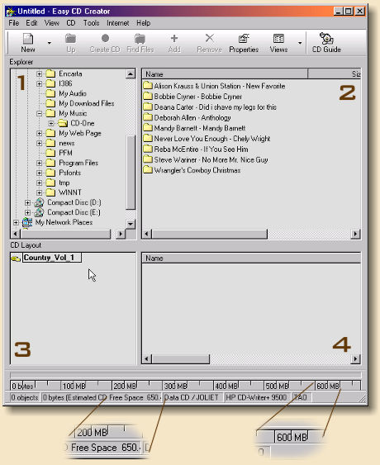Viewport: 380px width, 465px height.
Task: Select the CD-One open folder icon
Action: pos(63,123)
